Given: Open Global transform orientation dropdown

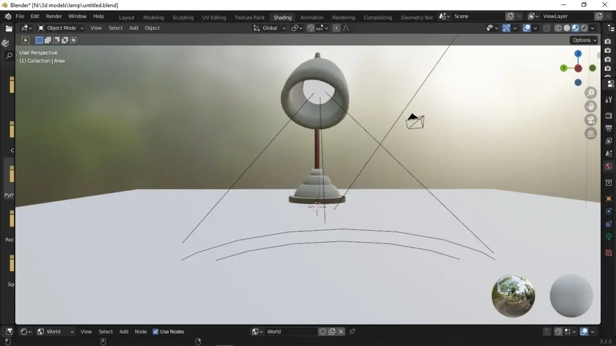Looking at the screenshot, I should [269, 28].
